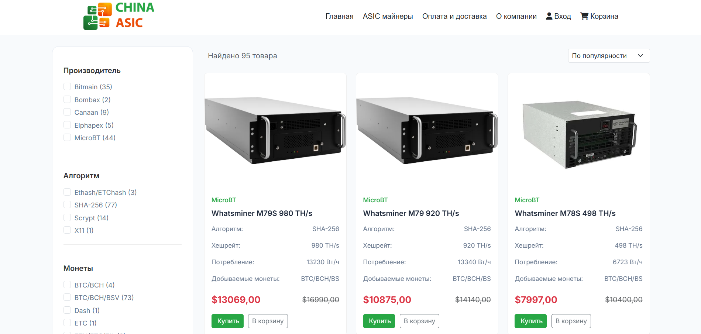Go to the Главная menu item

pos(339,16)
